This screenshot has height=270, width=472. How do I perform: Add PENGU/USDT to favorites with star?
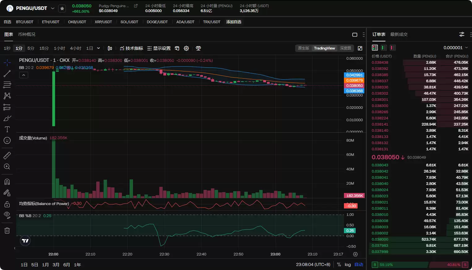pyautogui.click(x=62, y=8)
